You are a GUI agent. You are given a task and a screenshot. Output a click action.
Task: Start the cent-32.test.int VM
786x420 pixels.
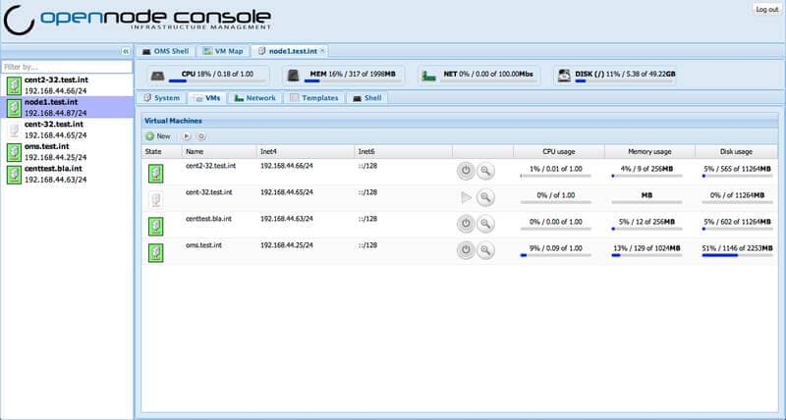click(x=467, y=197)
